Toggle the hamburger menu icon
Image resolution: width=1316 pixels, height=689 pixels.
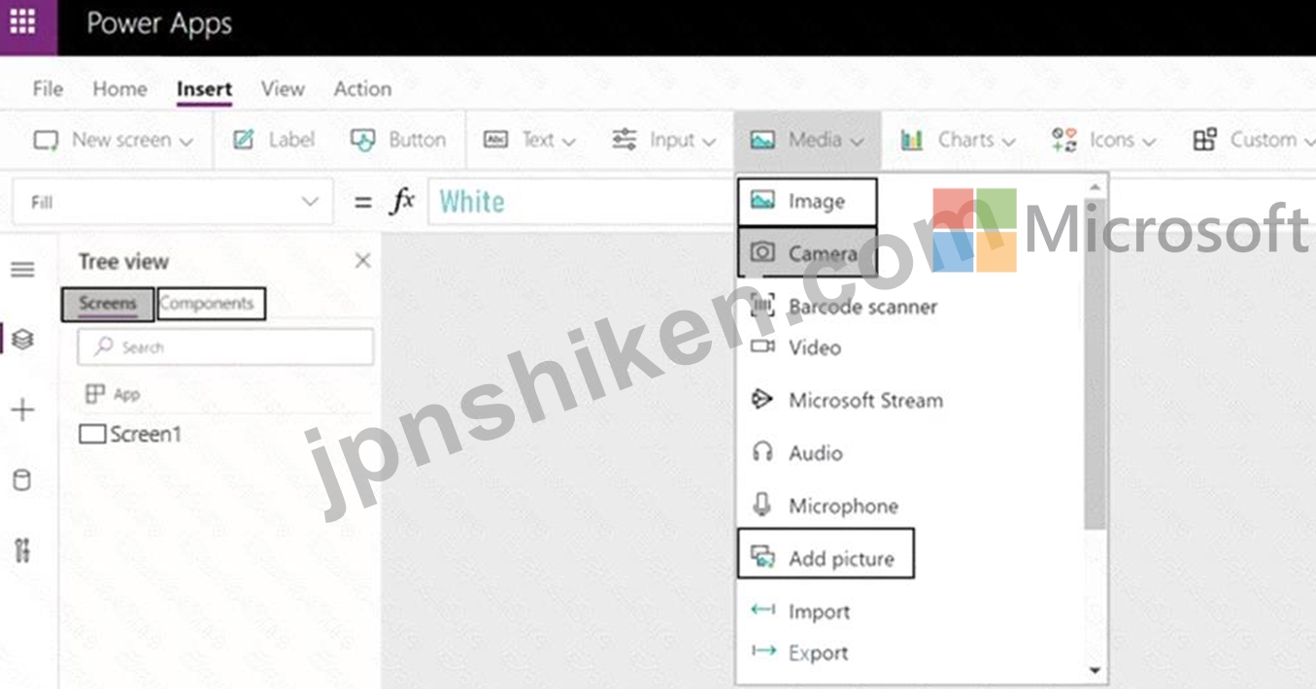(22, 269)
